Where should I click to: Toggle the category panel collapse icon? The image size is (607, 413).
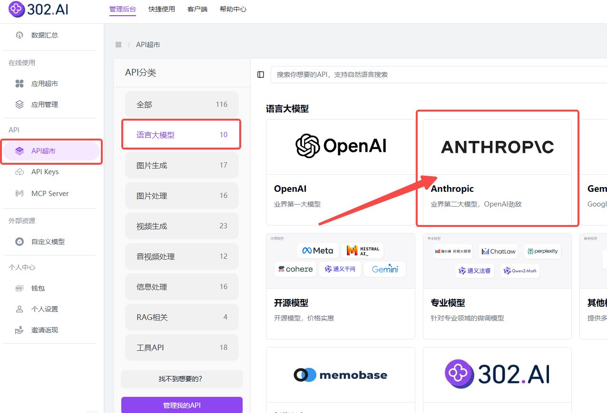(x=261, y=75)
